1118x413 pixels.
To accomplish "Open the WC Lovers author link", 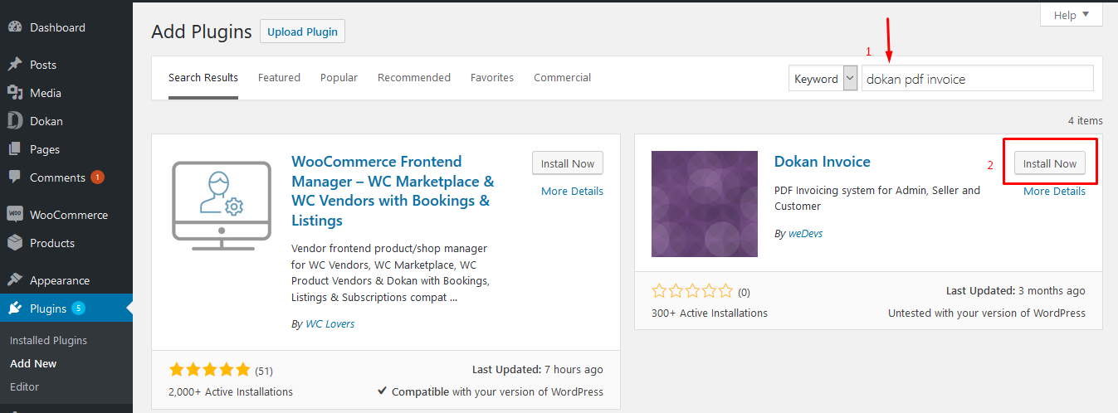I will point(330,324).
